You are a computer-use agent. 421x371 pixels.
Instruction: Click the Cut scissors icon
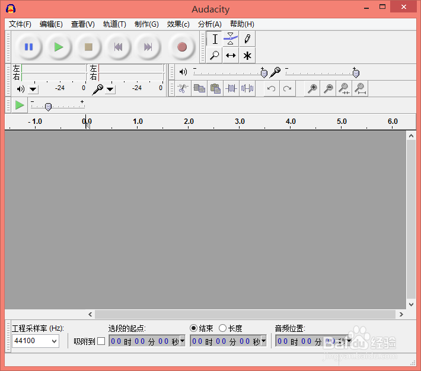click(x=183, y=88)
